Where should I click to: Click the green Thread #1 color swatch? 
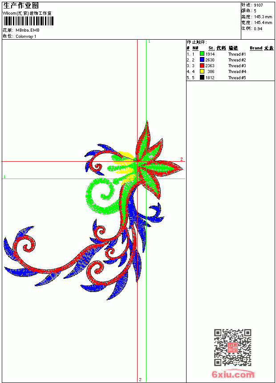click(x=202, y=54)
